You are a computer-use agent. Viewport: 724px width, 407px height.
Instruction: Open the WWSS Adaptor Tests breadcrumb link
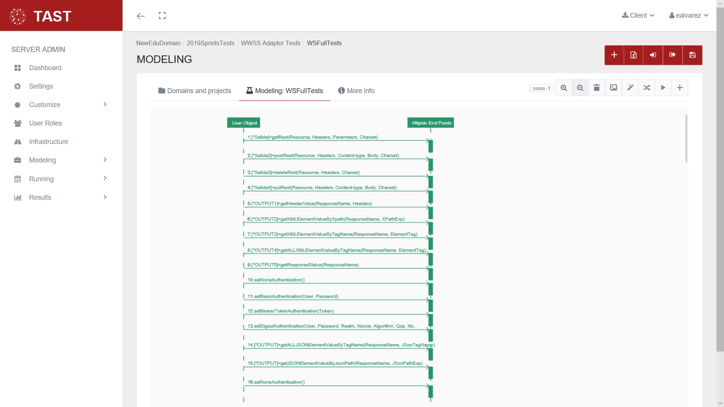(x=270, y=43)
